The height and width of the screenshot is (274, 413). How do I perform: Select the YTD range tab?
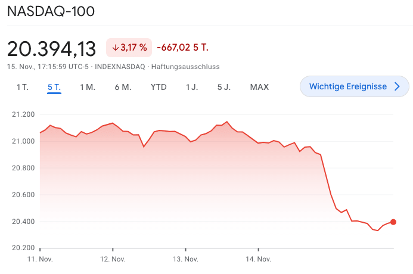(159, 87)
